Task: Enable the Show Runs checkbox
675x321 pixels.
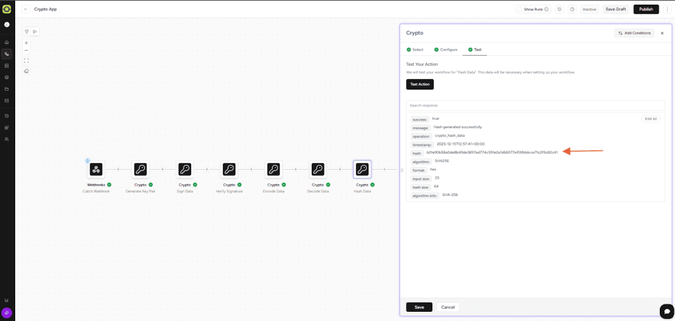Action: click(x=520, y=9)
